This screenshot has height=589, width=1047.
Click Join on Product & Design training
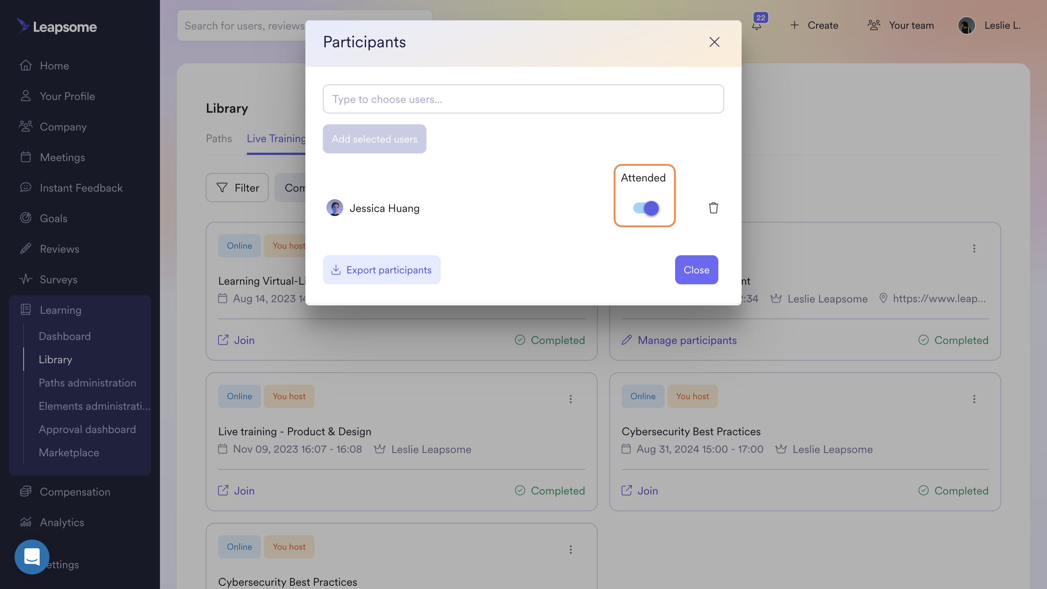236,490
